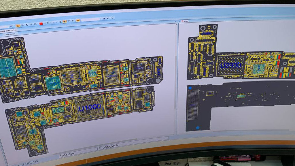
Task: Click the TP012600 field at bottom
Action: pos(78,152)
